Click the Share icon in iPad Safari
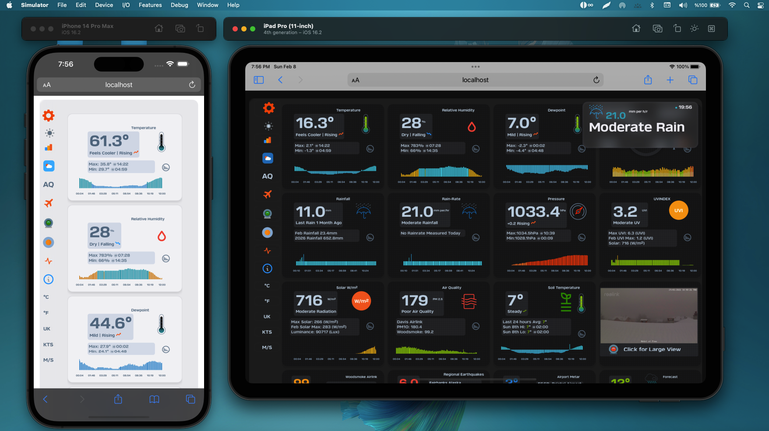The width and height of the screenshot is (769, 431). pos(648,80)
